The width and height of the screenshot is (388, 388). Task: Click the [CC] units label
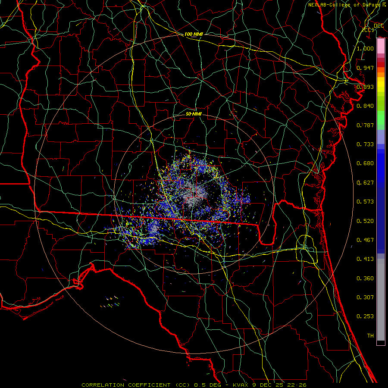point(368,30)
